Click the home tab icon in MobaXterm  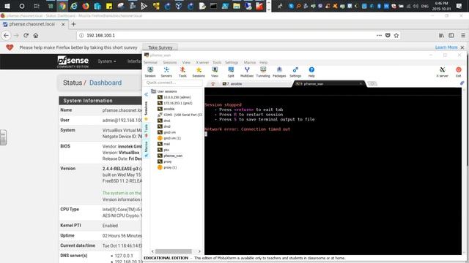click(213, 84)
